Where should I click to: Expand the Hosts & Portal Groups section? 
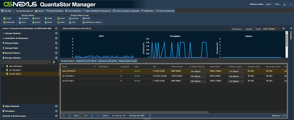pyautogui.click(x=56, y=116)
